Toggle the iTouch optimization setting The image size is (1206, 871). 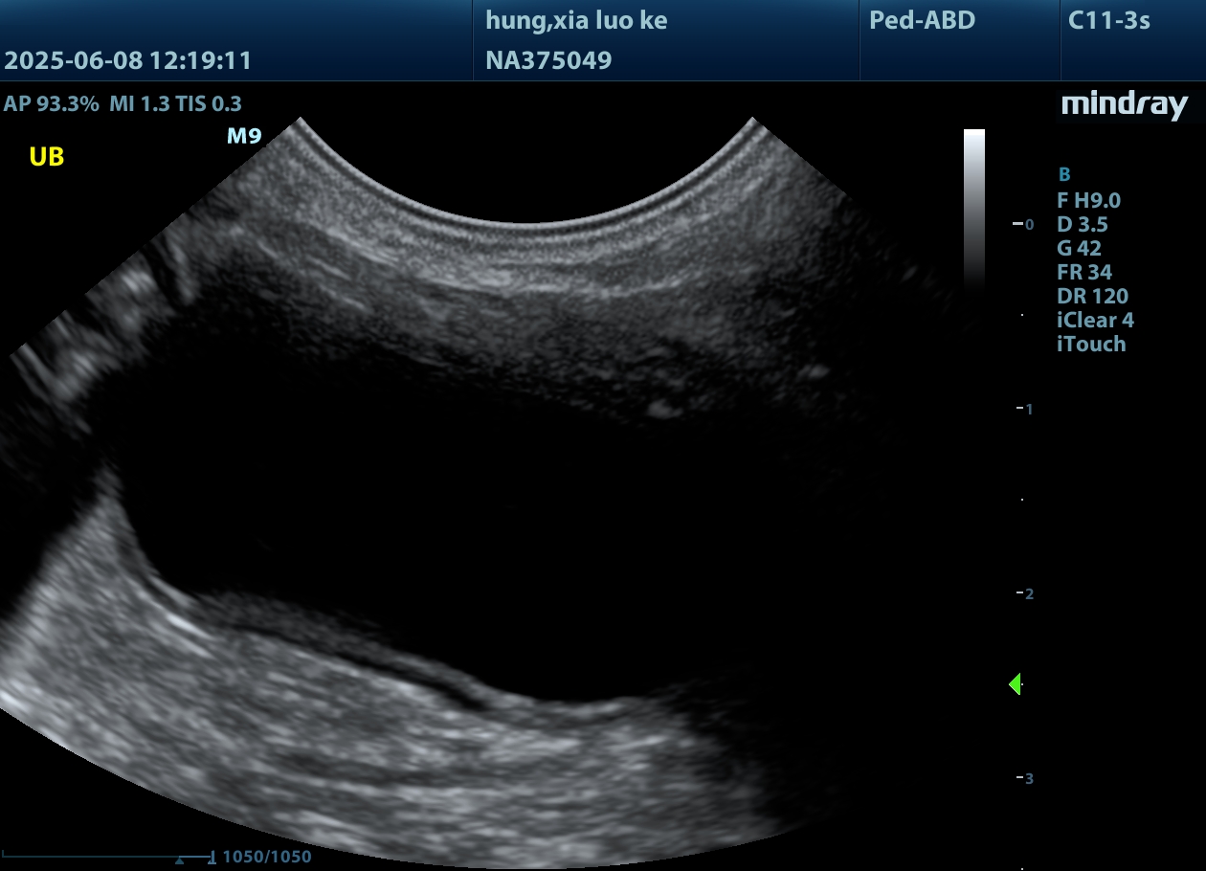(1090, 345)
